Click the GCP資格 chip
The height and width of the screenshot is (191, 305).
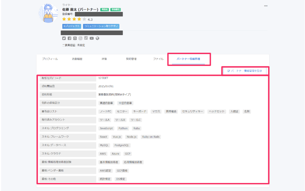pos(122,171)
